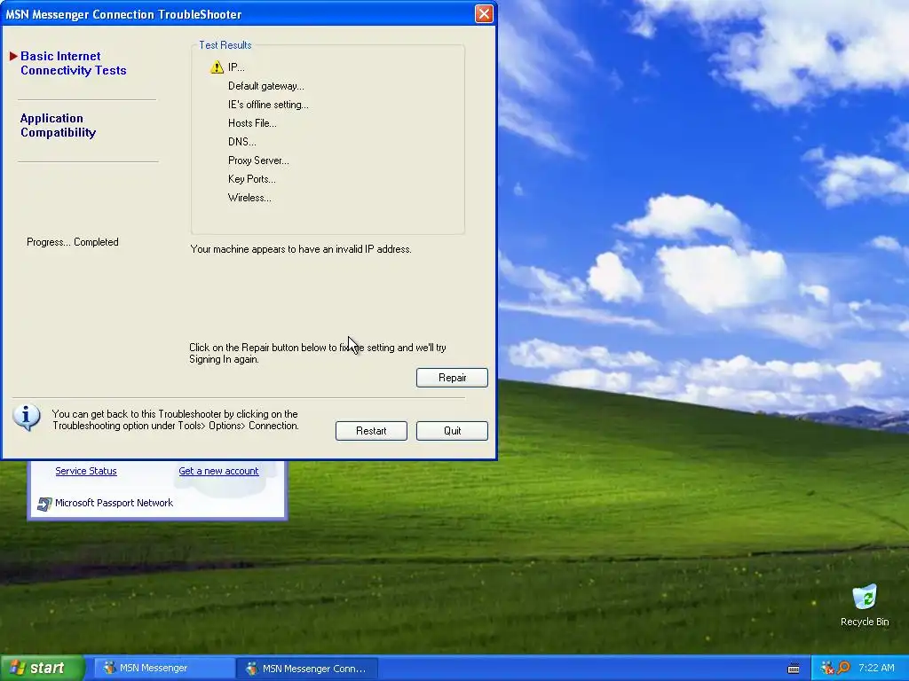Viewport: 909px width, 681px height.
Task: Click the yellow warning icon beside IP
Action: pos(217,67)
